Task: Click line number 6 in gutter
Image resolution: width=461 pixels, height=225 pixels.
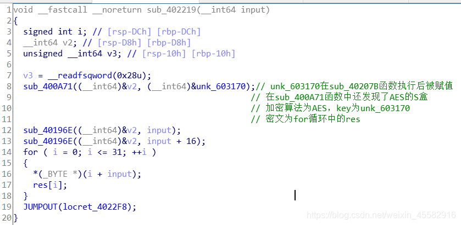Action: 9,65
